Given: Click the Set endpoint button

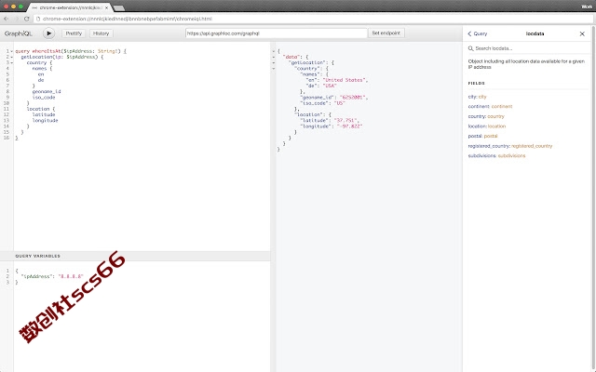Looking at the screenshot, I should [386, 33].
